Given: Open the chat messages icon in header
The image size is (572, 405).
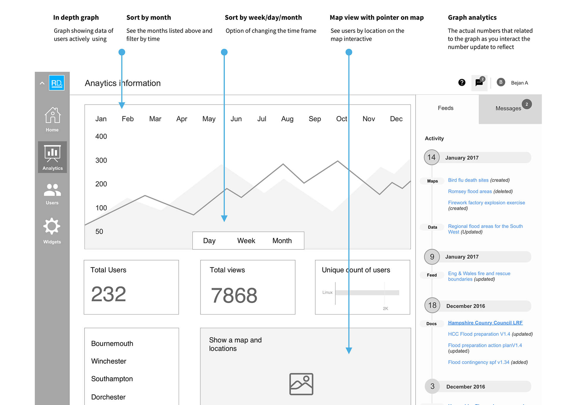Looking at the screenshot, I should pyautogui.click(x=479, y=83).
